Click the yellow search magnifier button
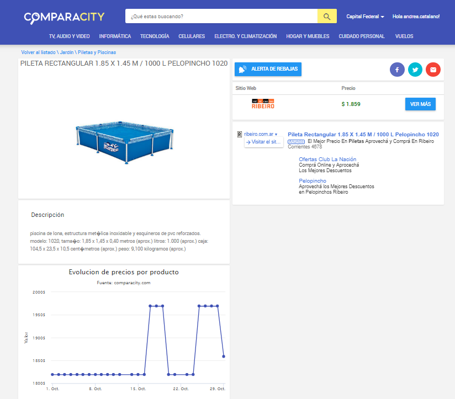The width and height of the screenshot is (455, 399). [327, 16]
